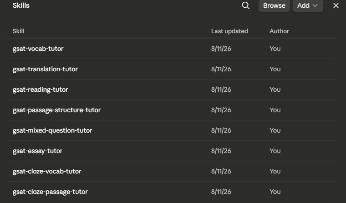Screen dimensions: 346x203
Task: Open the gsat-reading-tutor skill
Action: (x=172, y=89)
